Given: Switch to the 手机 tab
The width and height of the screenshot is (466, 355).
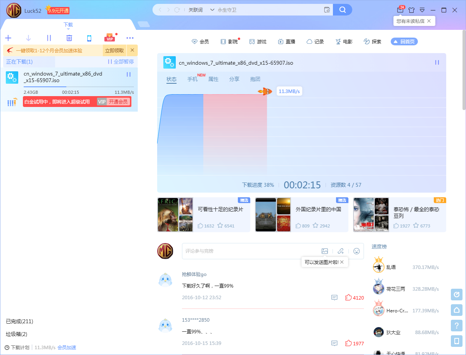Looking at the screenshot, I should (192, 79).
